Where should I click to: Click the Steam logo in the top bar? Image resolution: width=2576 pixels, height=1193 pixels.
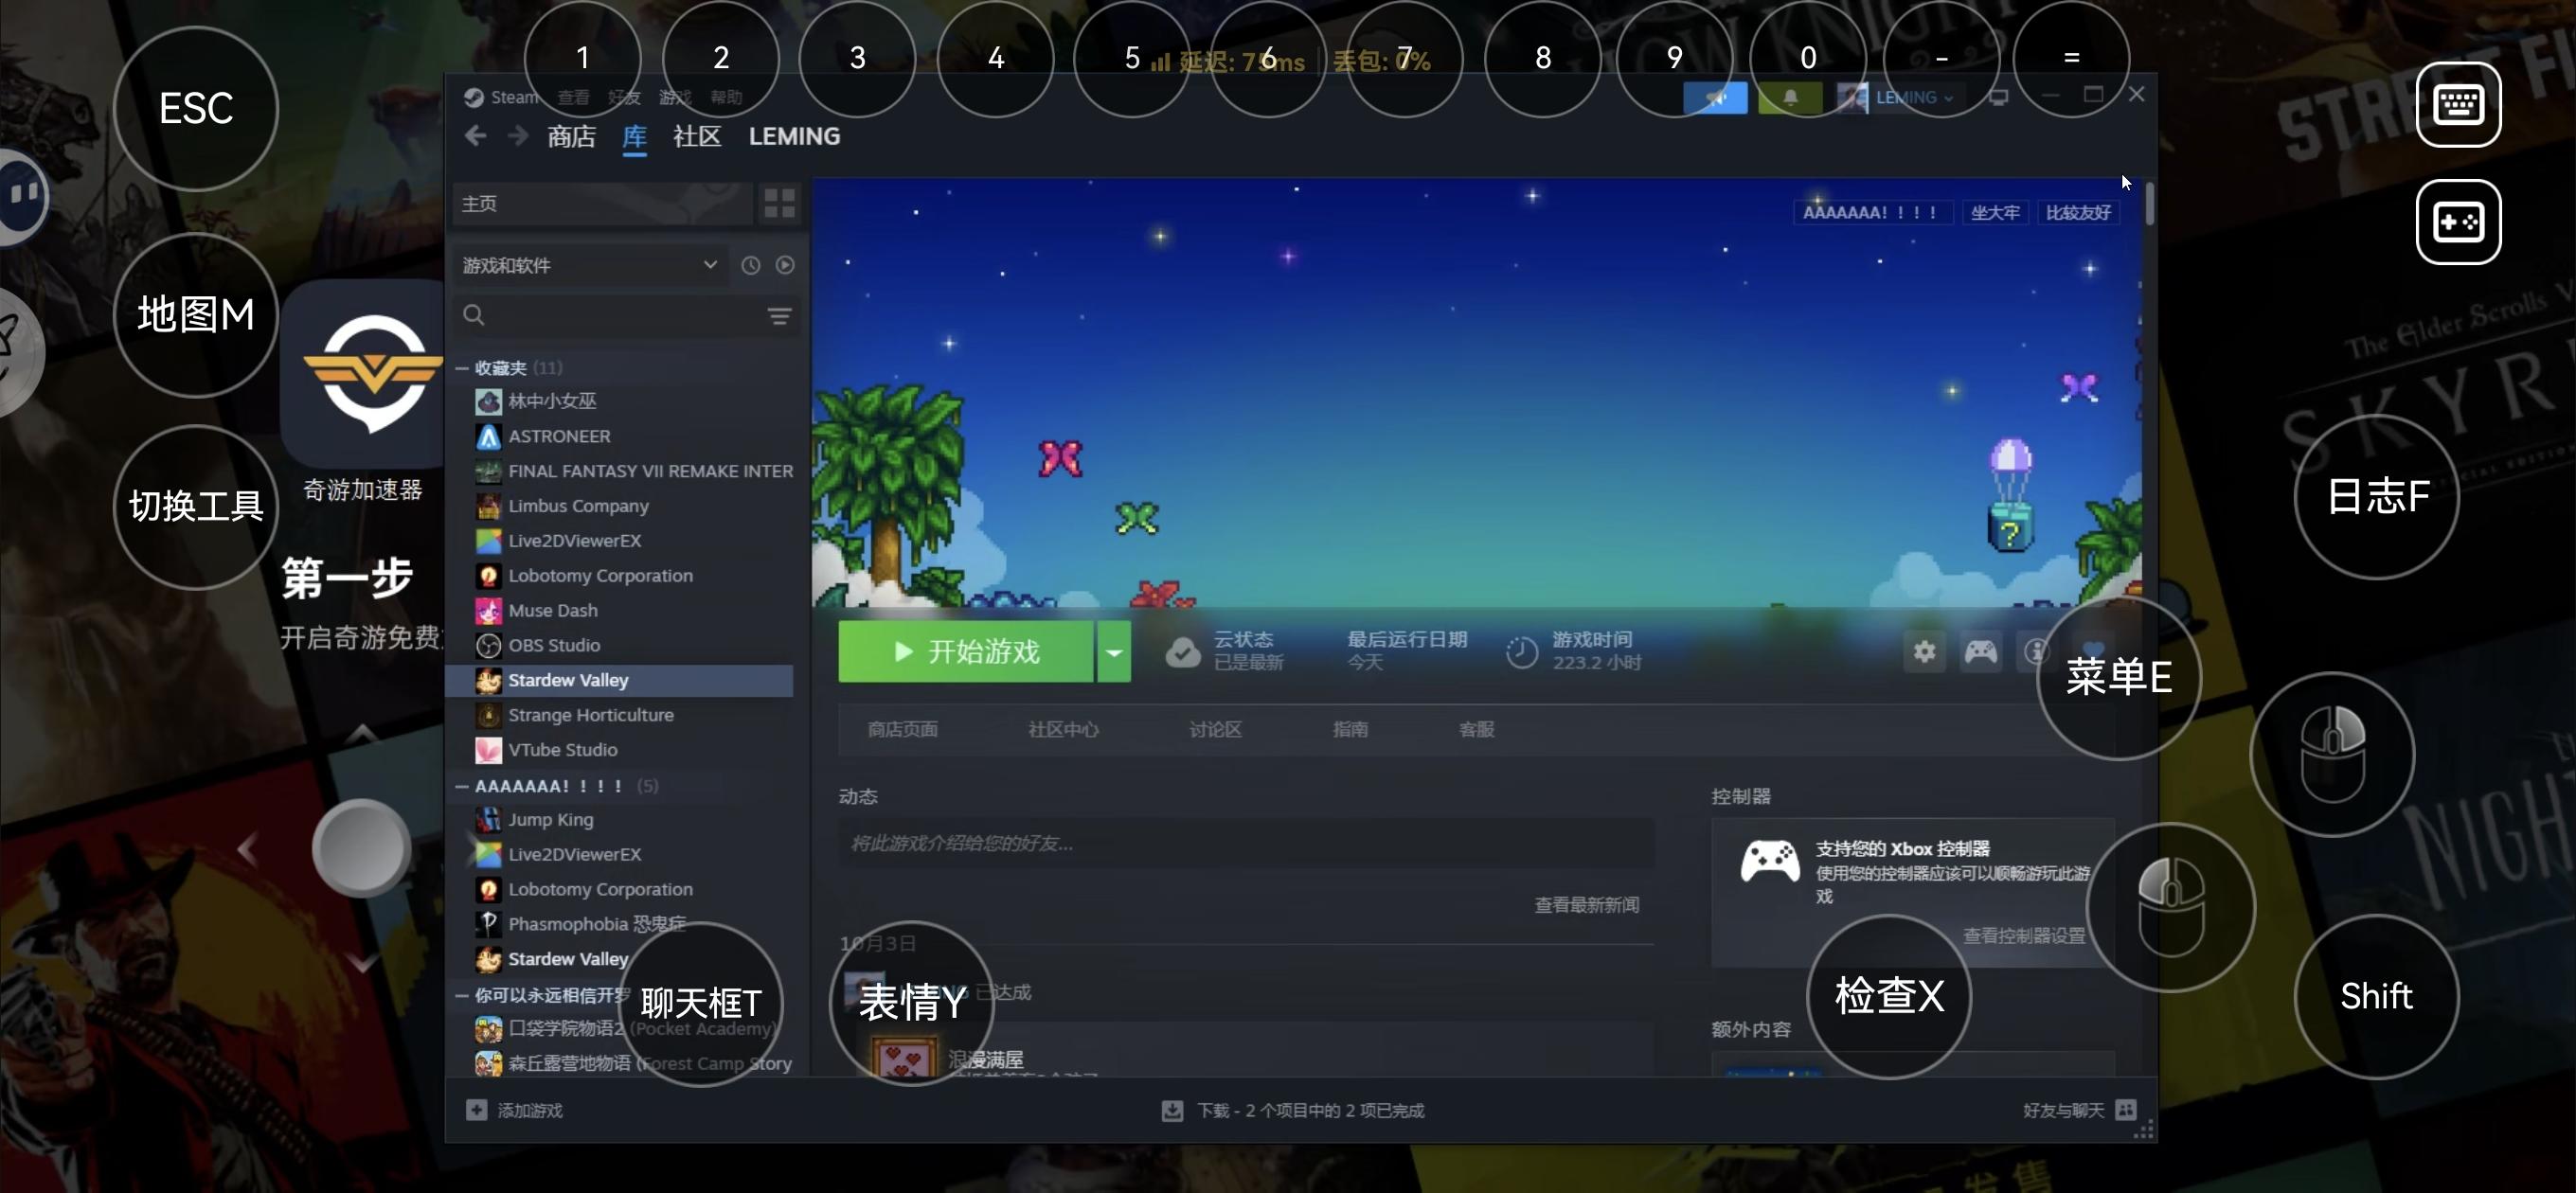pyautogui.click(x=474, y=97)
